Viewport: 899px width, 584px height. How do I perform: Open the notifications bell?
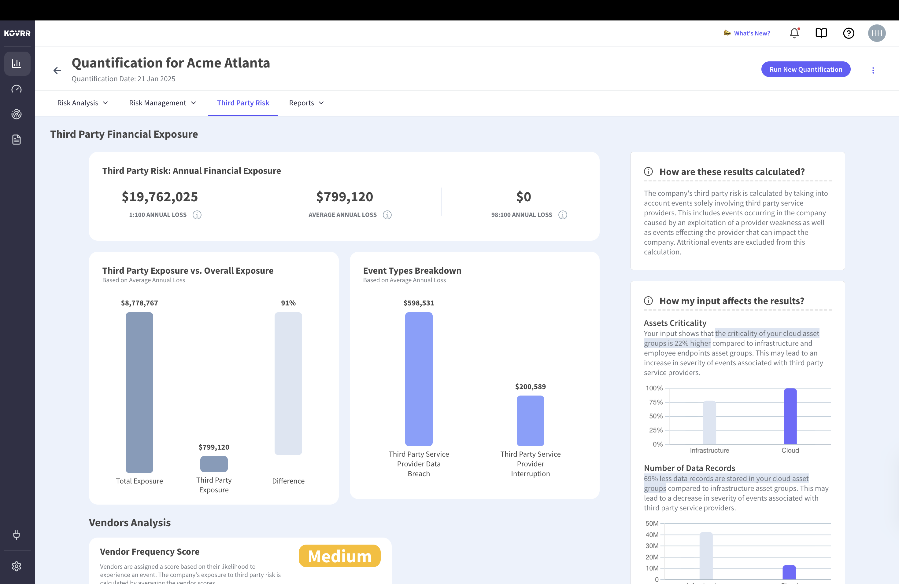pyautogui.click(x=794, y=33)
